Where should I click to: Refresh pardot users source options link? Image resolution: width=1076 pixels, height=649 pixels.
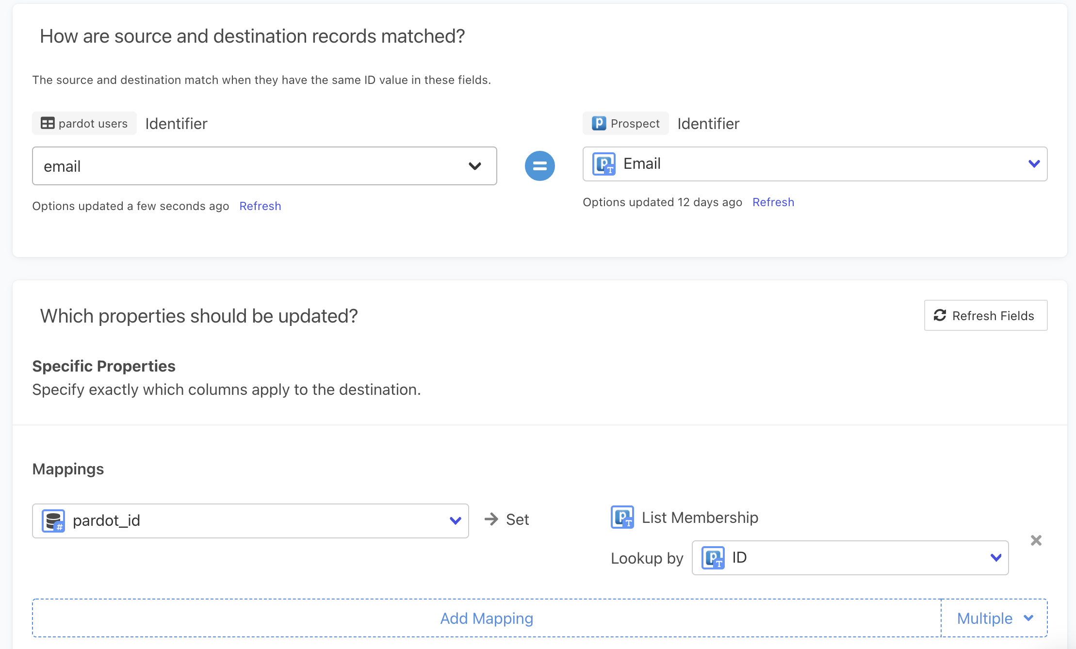(x=260, y=206)
